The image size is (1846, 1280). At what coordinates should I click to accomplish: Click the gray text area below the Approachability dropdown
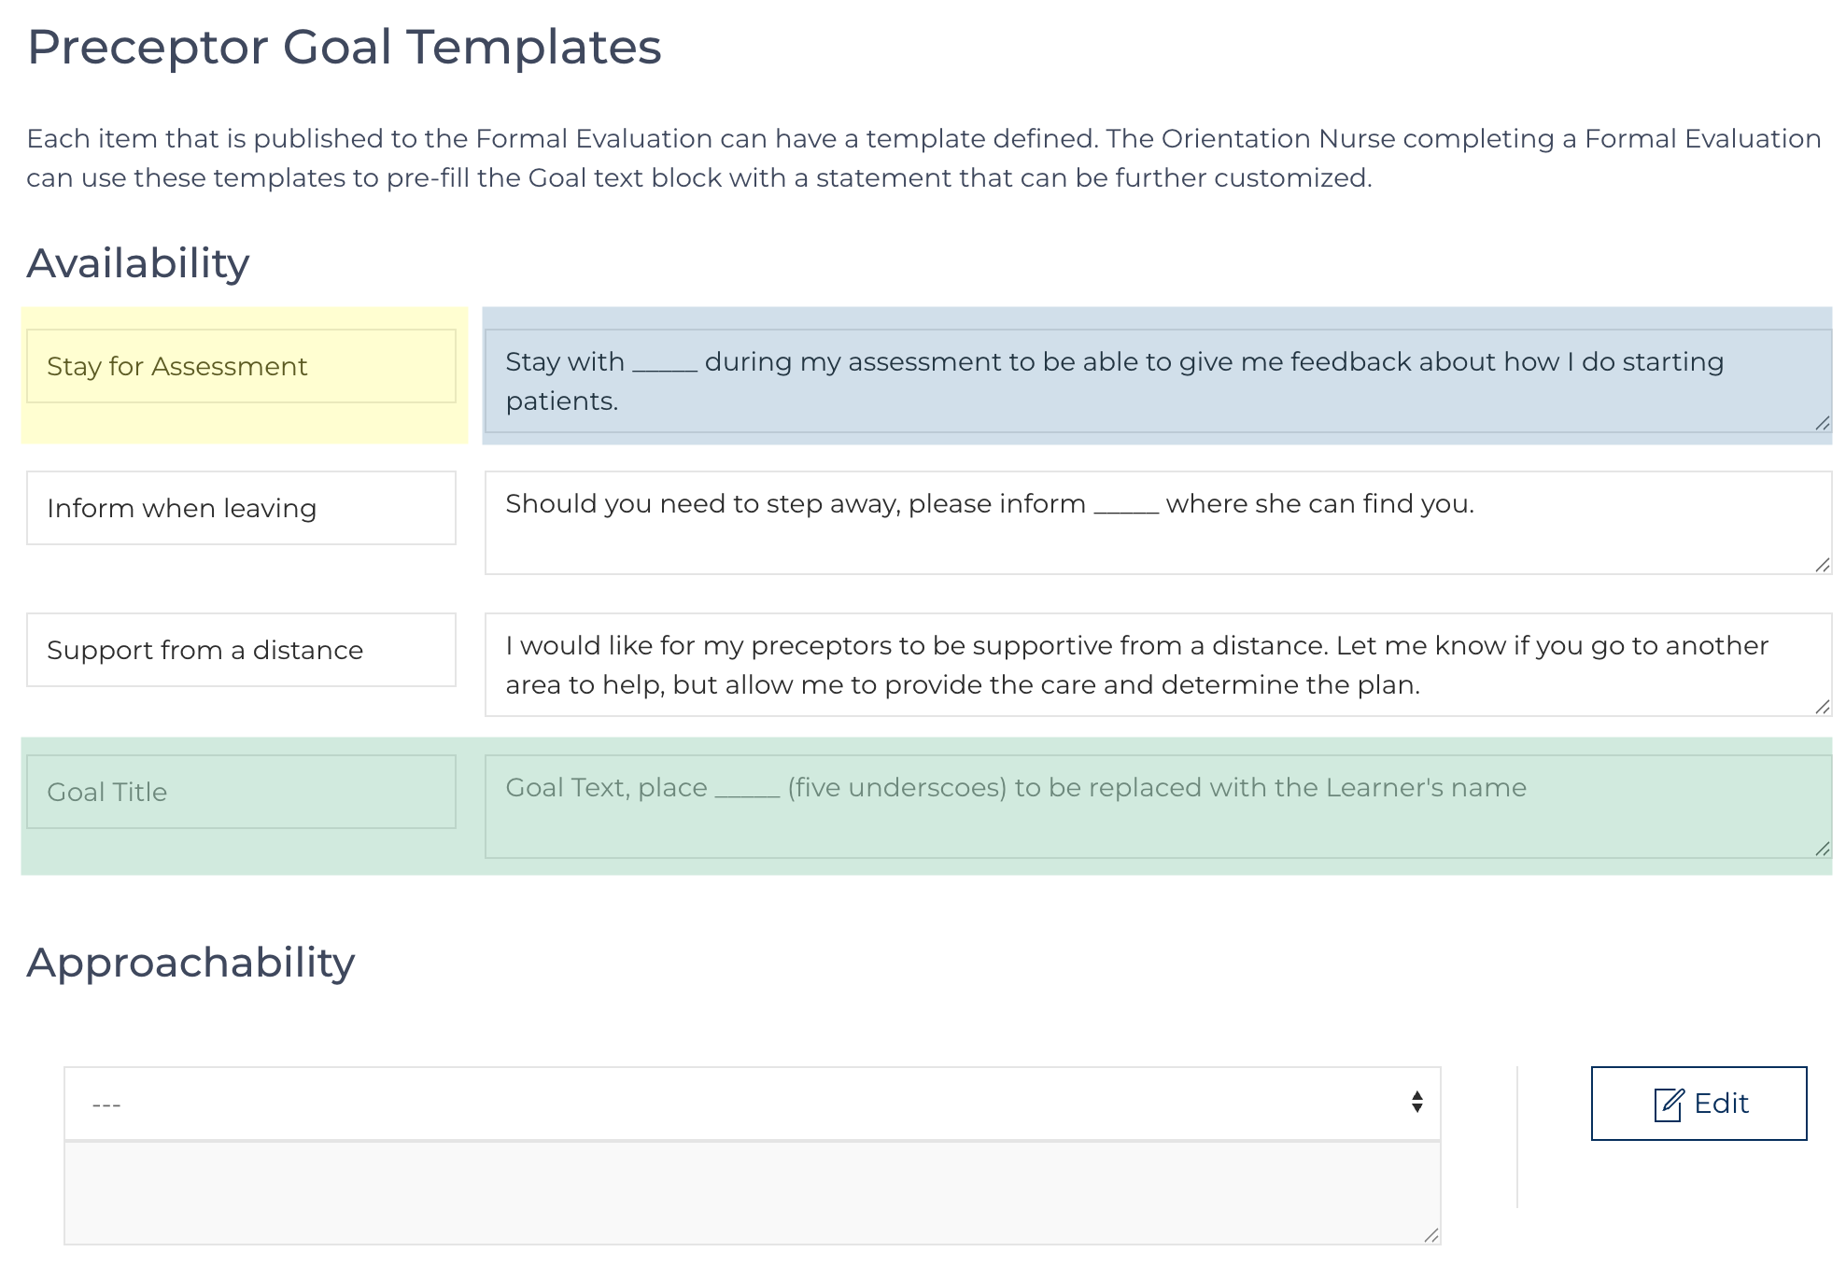[752, 1193]
